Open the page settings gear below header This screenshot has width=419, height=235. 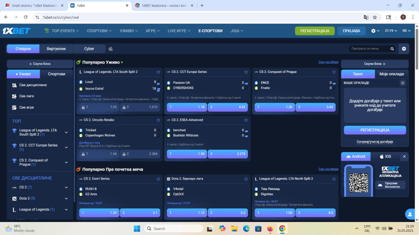(x=404, y=49)
